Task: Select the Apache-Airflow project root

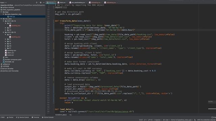Action: tap(7, 5)
